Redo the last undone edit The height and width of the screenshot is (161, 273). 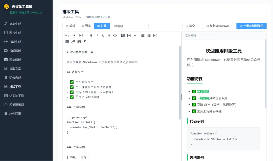click(x=73, y=36)
